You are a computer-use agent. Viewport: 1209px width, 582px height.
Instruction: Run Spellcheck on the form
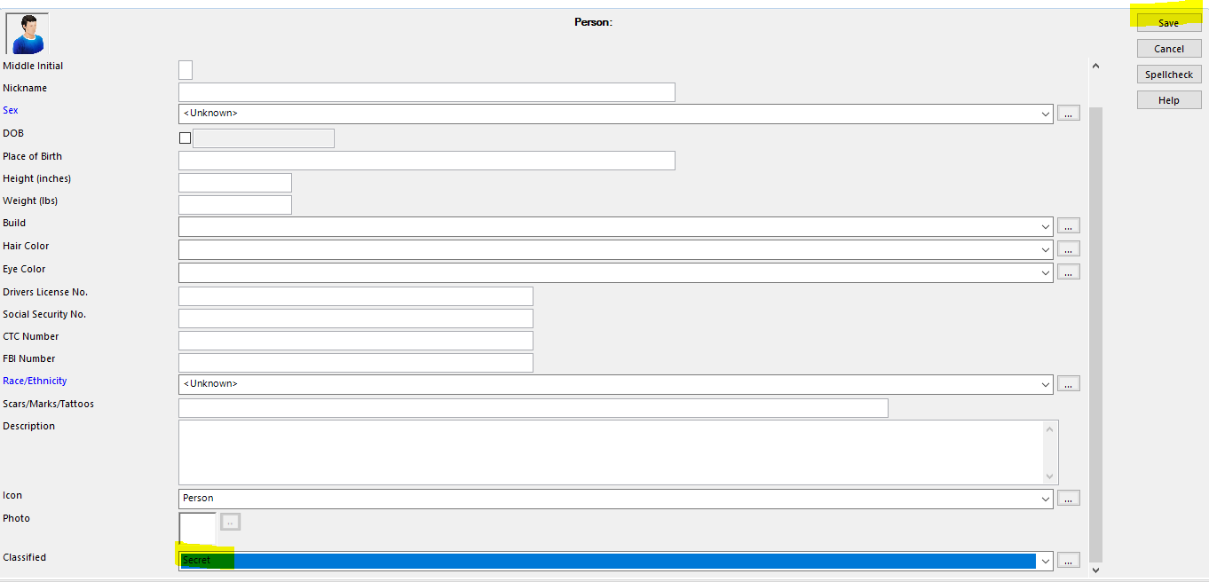coord(1168,74)
